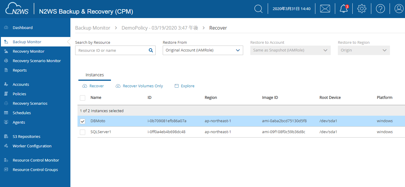Click the Worker Configuration sidebar icon
The image size is (405, 187).
click(x=6, y=146)
